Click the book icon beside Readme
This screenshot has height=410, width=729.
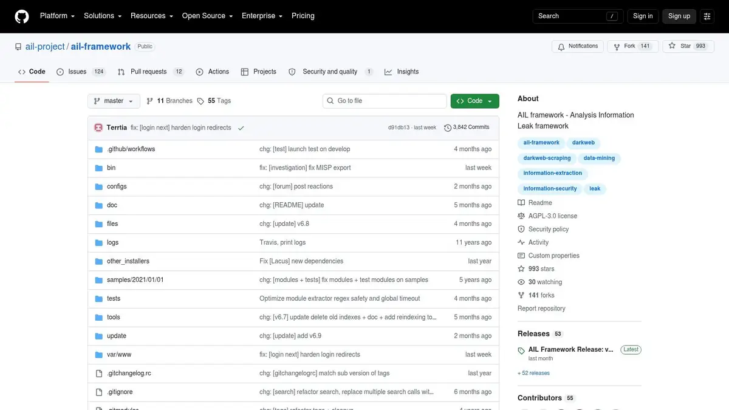tap(521, 203)
